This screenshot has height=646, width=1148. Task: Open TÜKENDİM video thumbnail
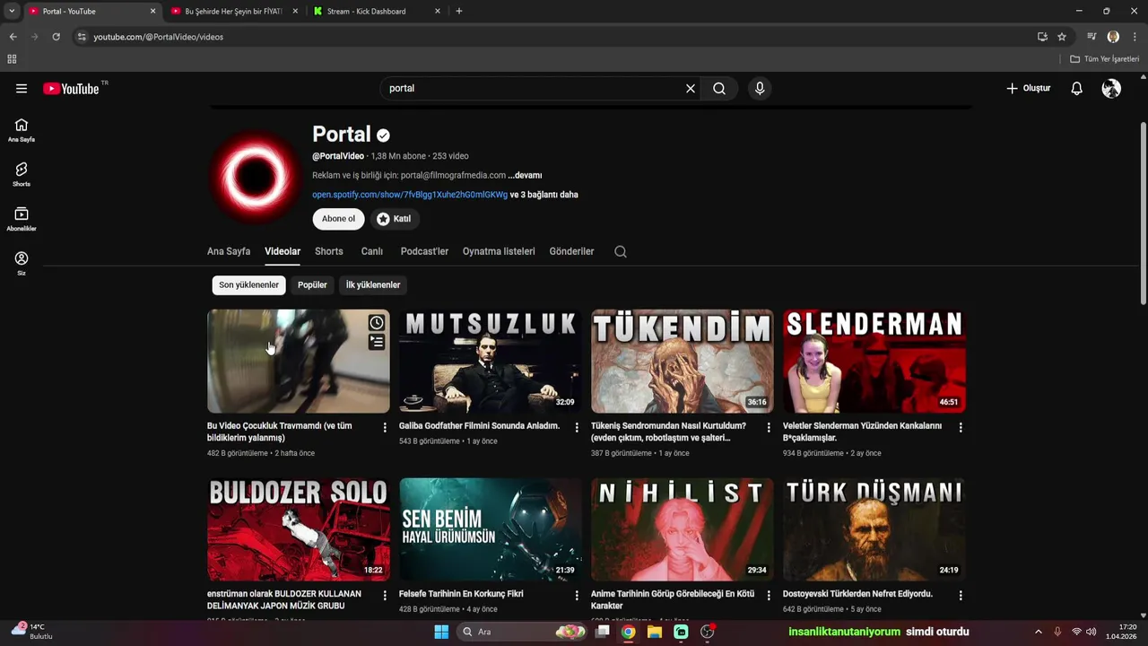coord(683,361)
